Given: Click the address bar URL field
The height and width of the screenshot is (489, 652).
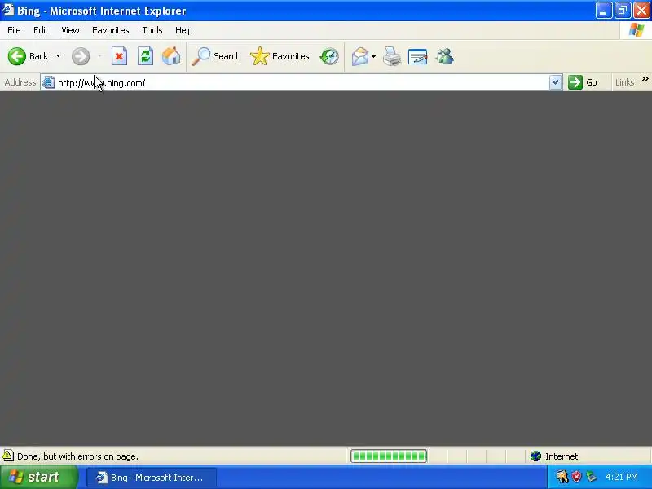Looking at the screenshot, I should [302, 83].
